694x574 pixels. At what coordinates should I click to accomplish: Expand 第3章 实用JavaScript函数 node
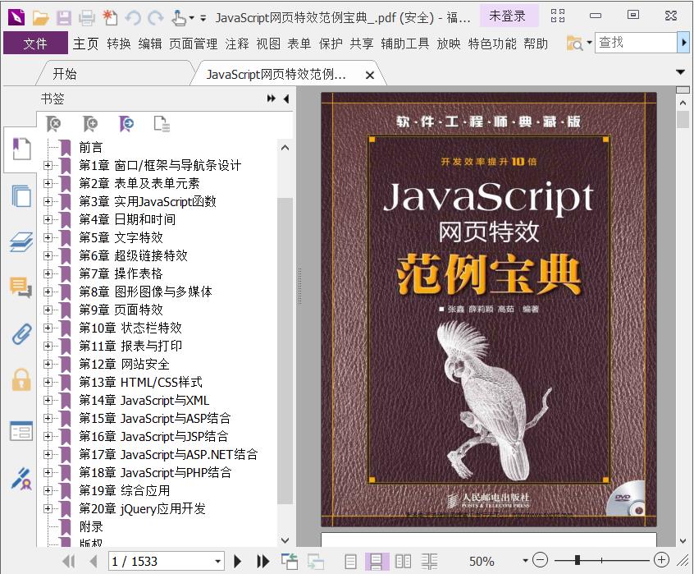(x=48, y=201)
